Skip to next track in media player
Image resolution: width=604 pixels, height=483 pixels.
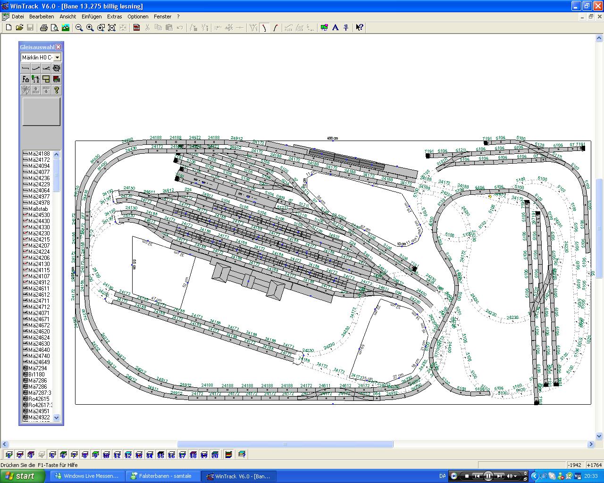click(x=499, y=476)
